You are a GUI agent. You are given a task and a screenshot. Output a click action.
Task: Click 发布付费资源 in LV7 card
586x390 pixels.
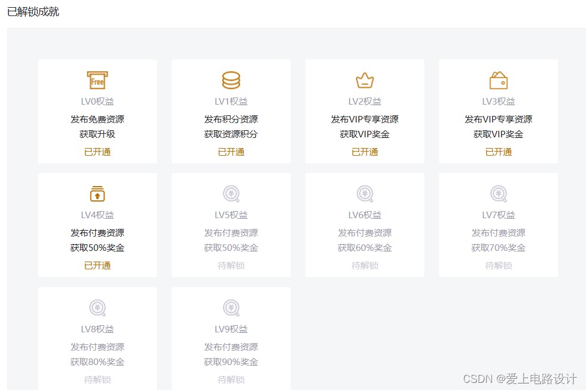pos(499,233)
